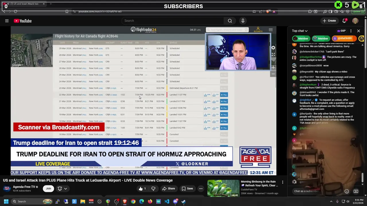This screenshot has height=206, width=367.
Task: Open the Agenda-Free TV channel name
Action: (x=24, y=187)
